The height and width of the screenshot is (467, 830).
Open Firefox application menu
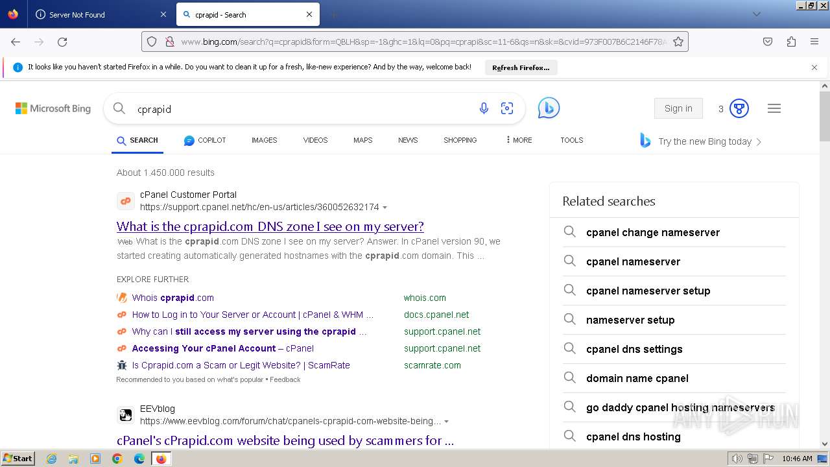[814, 42]
